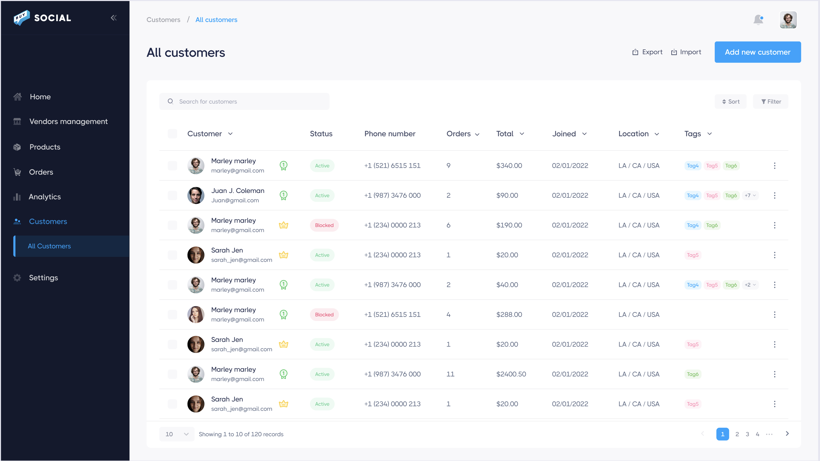
Task: Open the rows-per-page dropdown showing 10
Action: (x=176, y=434)
